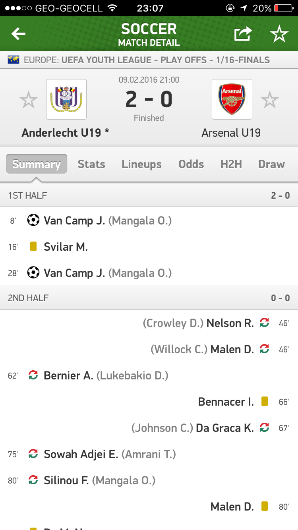Tap the yellow card icon for Svilar M.

pyautogui.click(x=33, y=247)
